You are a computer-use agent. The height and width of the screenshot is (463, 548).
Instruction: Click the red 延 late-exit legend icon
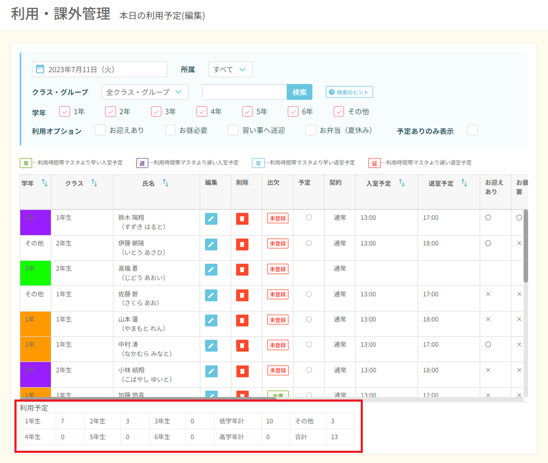pos(375,163)
